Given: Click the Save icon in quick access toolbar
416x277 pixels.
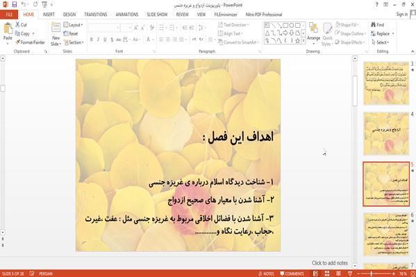Looking at the screenshot, I should [x=15, y=4].
